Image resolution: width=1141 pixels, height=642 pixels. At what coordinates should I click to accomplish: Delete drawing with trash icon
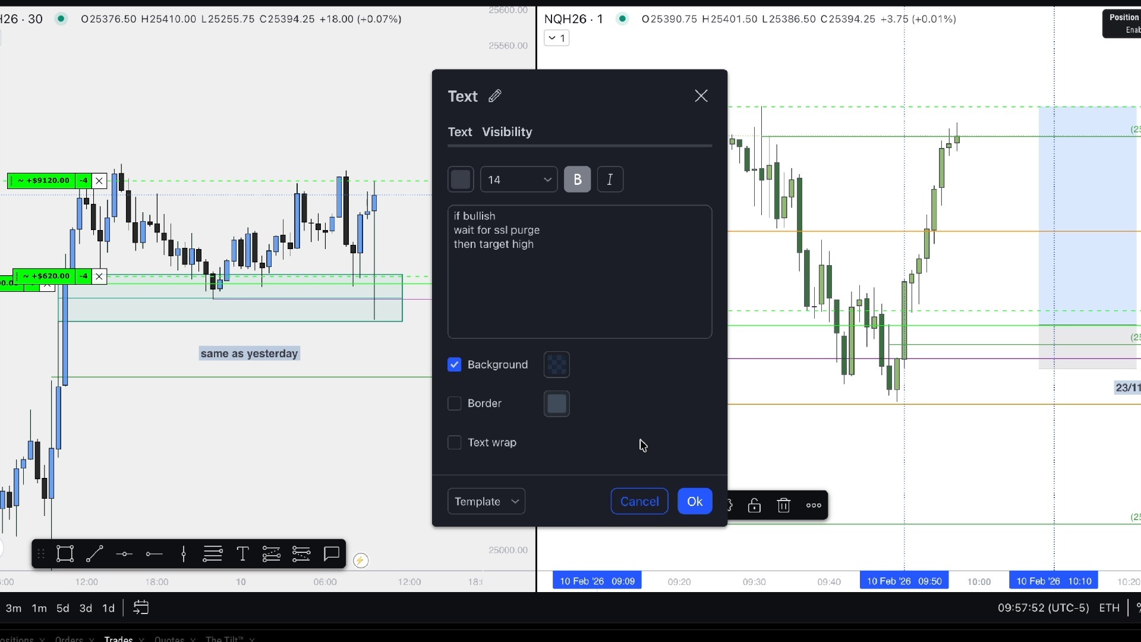pos(784,505)
